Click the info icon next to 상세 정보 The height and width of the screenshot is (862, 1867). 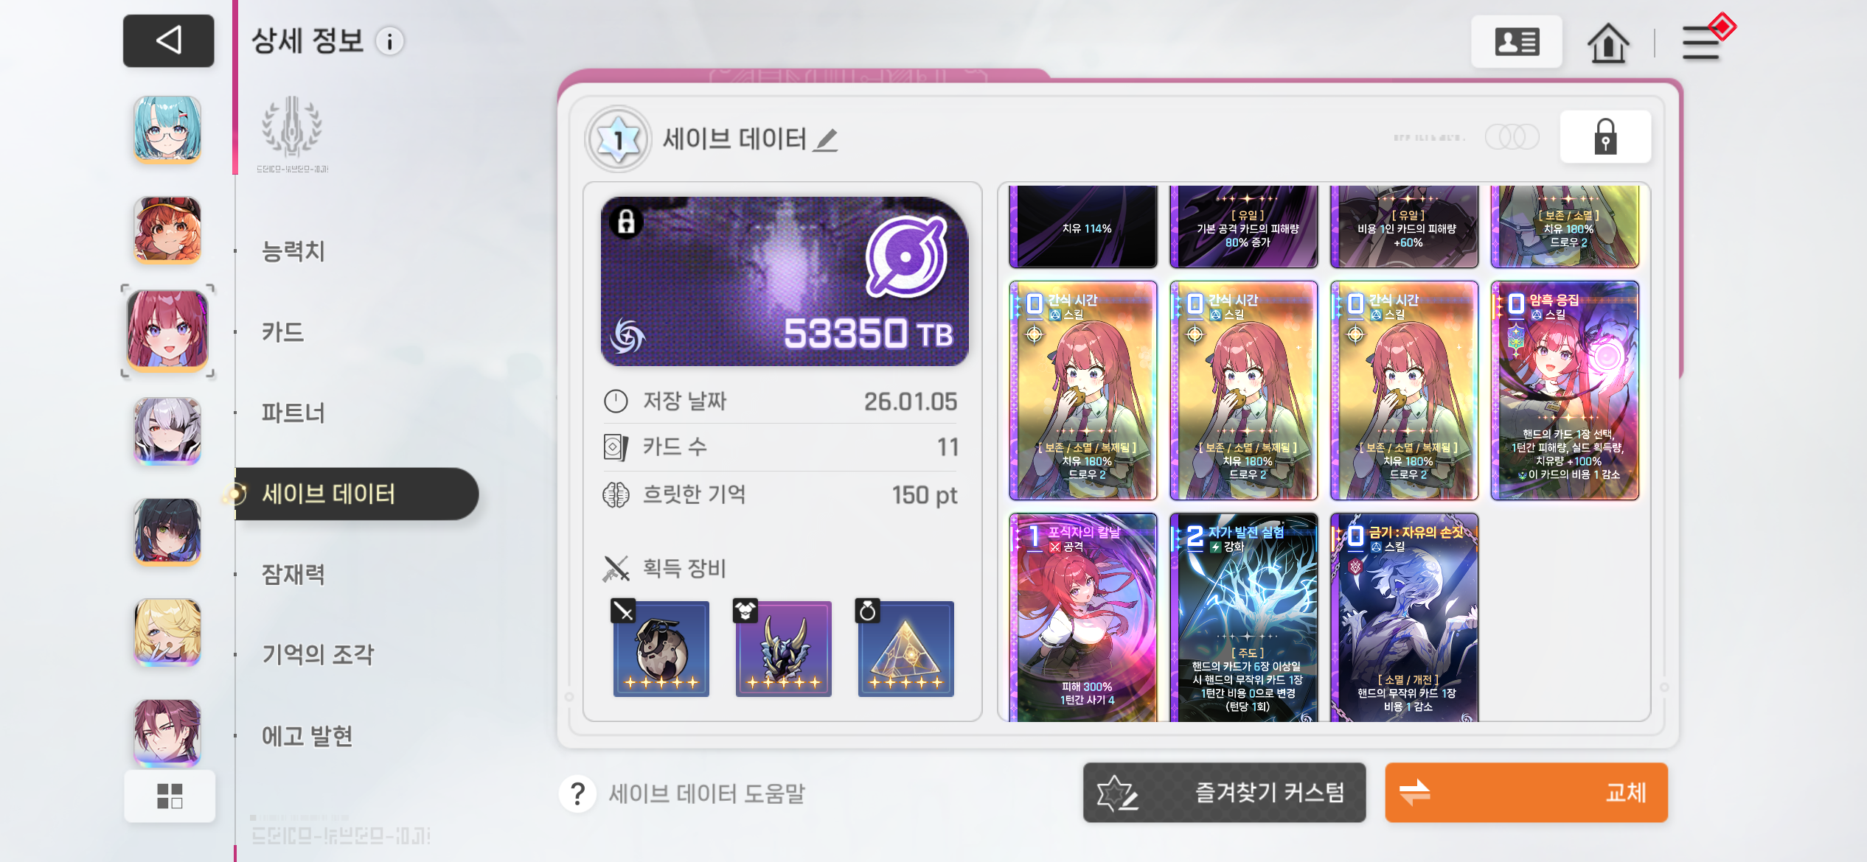pyautogui.click(x=390, y=41)
